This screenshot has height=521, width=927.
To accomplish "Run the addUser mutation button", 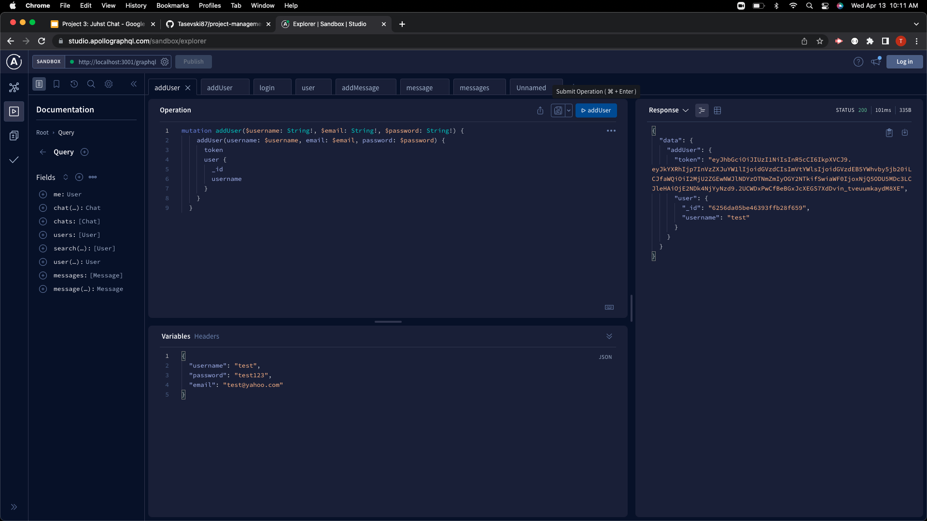I will 596,110.
